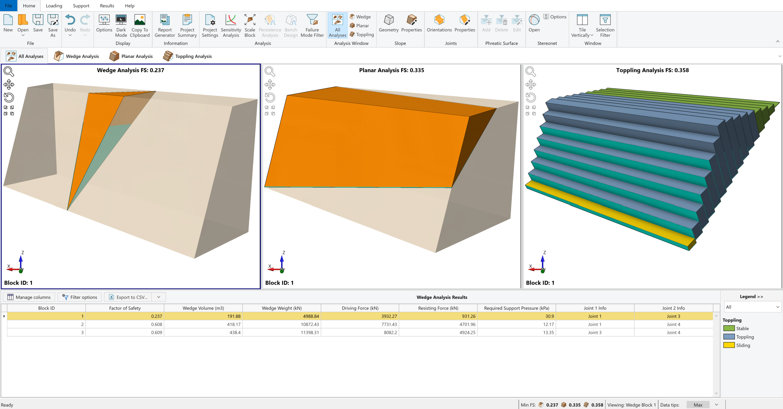The width and height of the screenshot is (783, 409).
Task: Select the All Analyses view tab
Action: pyautogui.click(x=25, y=56)
